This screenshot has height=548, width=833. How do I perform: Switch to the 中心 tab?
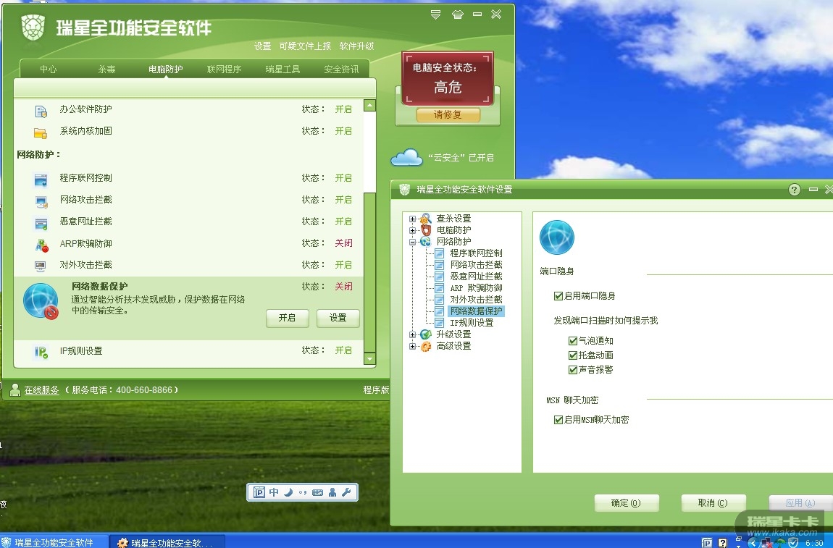pyautogui.click(x=49, y=69)
